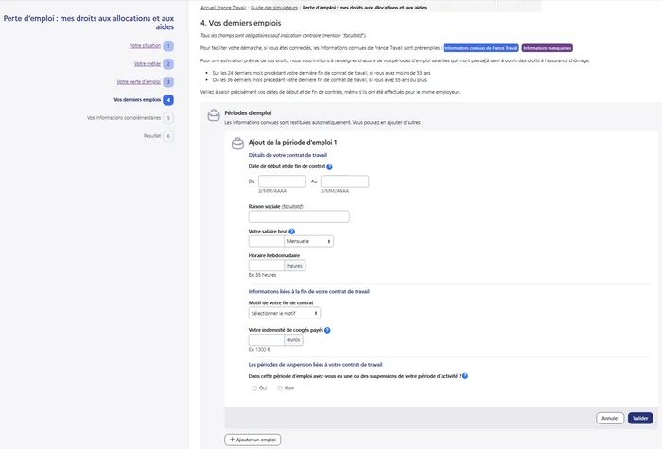Select Résultat step
Image resolution: width=662 pixels, height=449 pixels.
pos(152,136)
